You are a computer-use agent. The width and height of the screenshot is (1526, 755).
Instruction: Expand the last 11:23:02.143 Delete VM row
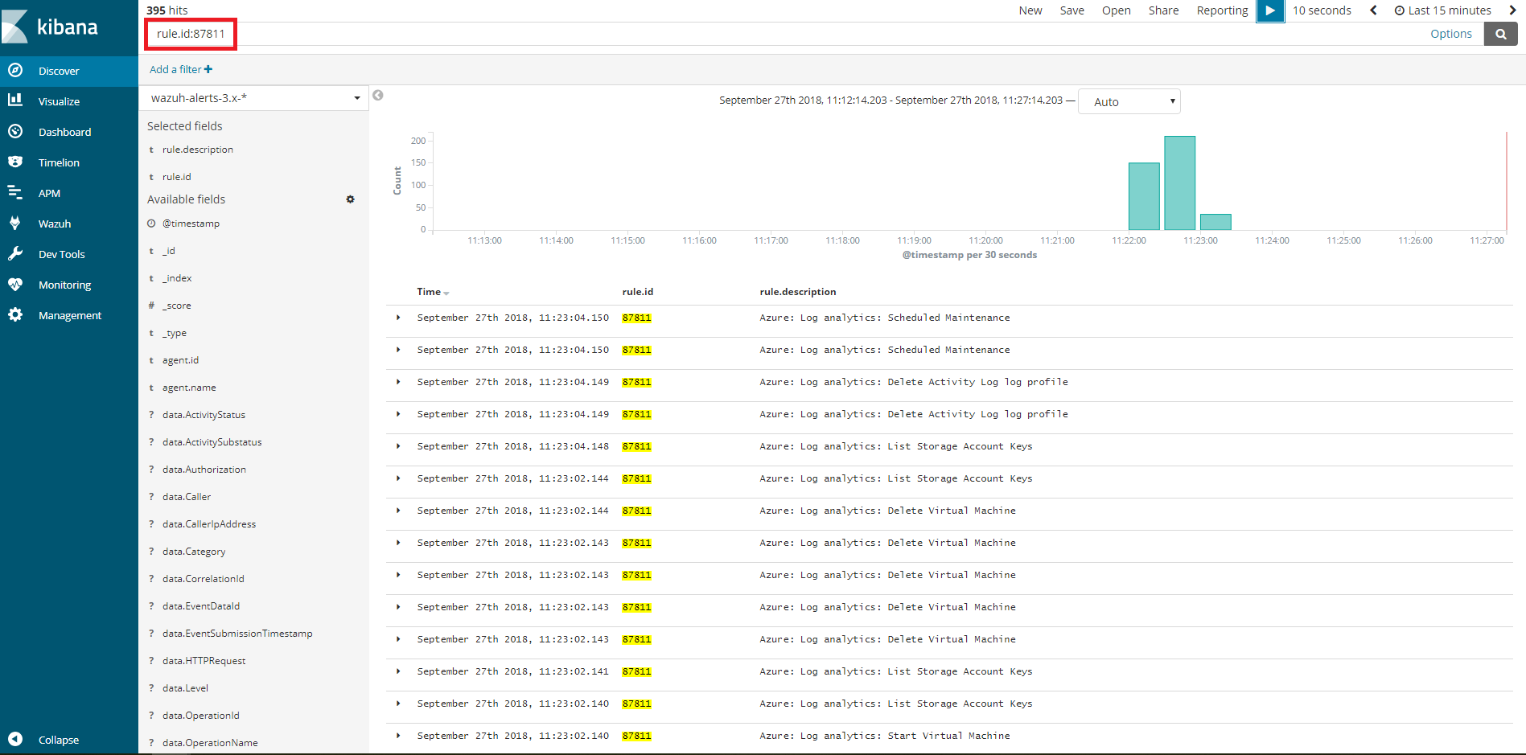tap(398, 639)
